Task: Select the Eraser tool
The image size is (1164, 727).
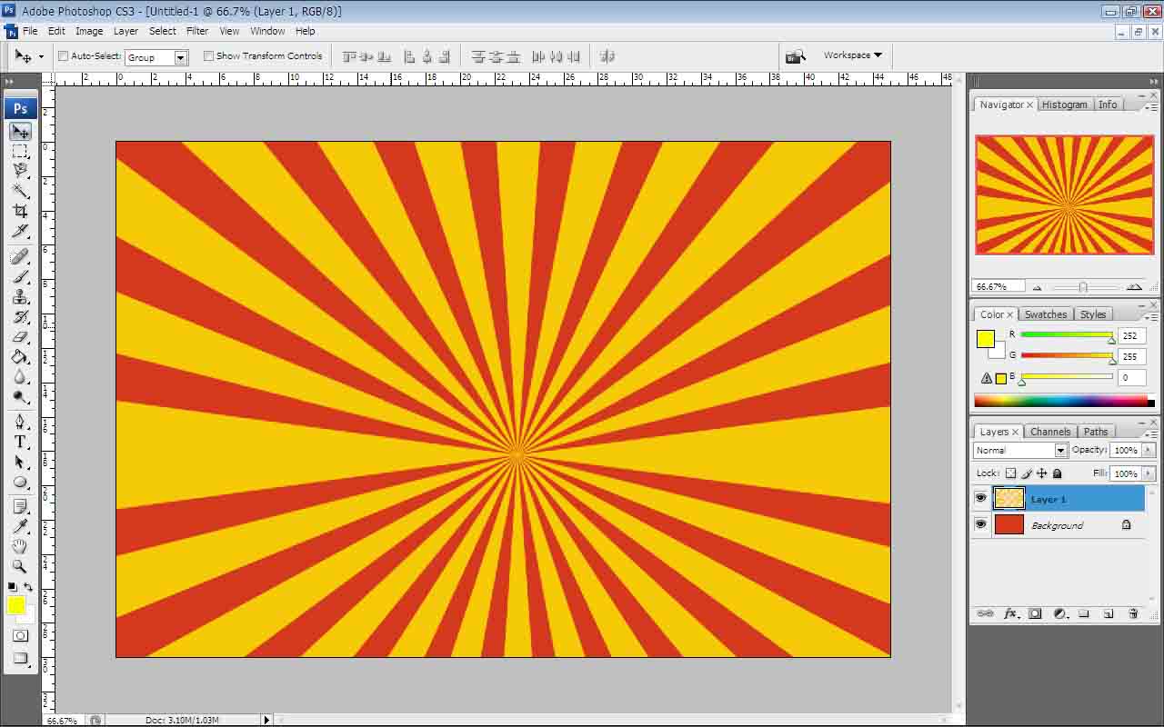Action: (x=20, y=337)
